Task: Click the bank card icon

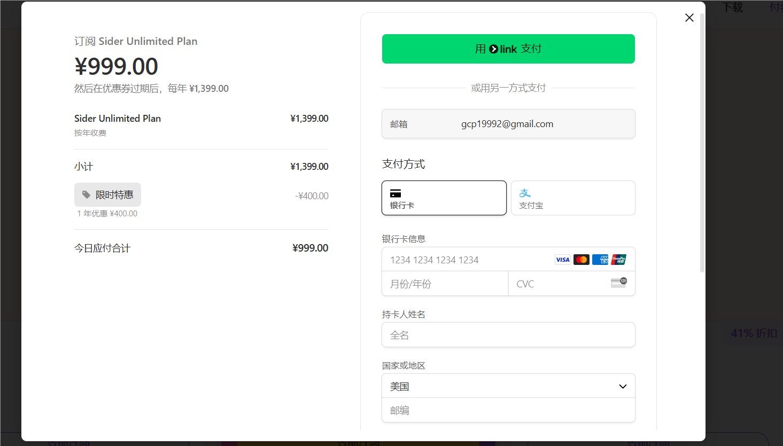Action: coord(396,193)
